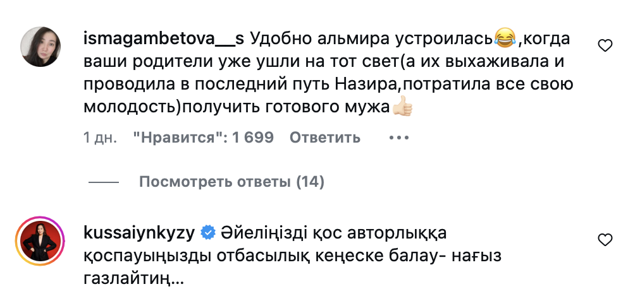
Task: Expand truncated text at "газлайтиң…"
Action: [x=134, y=278]
